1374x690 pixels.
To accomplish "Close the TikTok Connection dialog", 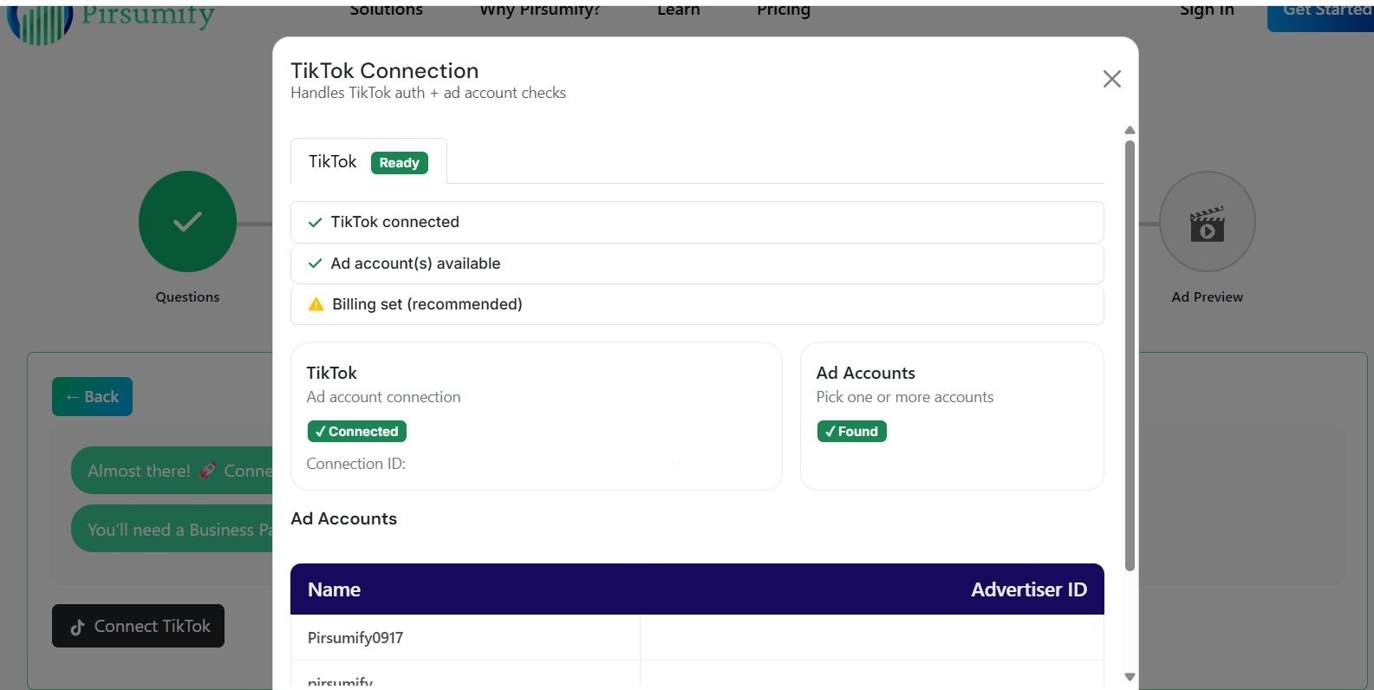I will coord(1111,79).
